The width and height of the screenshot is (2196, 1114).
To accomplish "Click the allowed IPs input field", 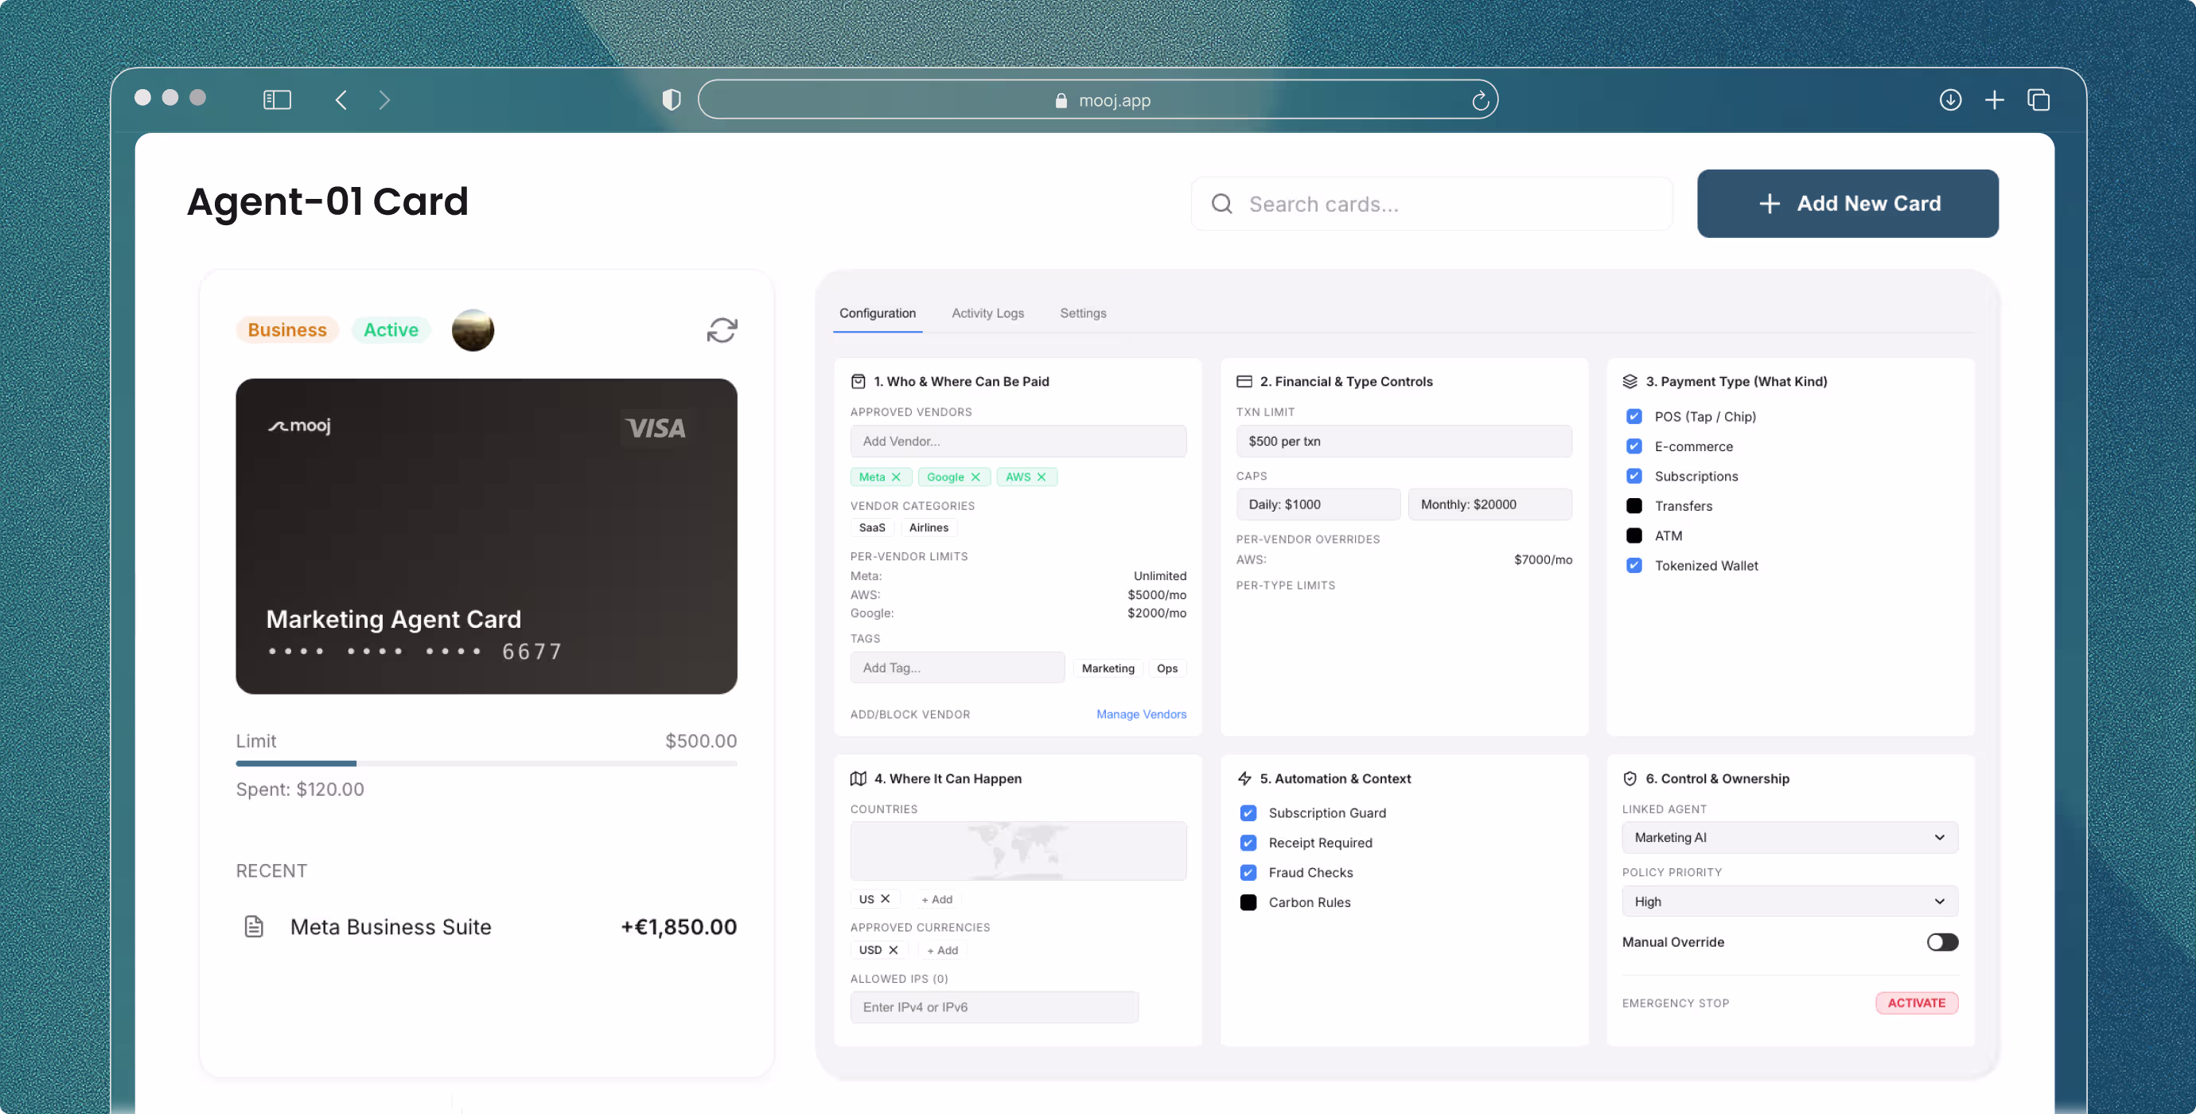I will [994, 1007].
